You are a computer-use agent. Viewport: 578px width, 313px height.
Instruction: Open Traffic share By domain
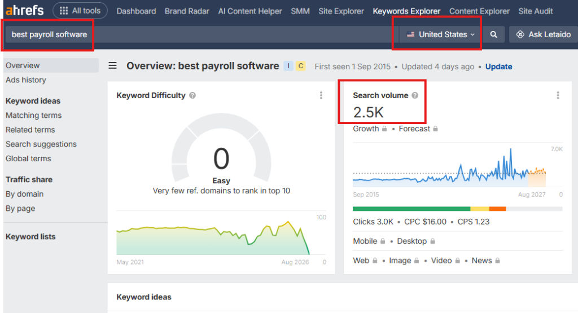[x=24, y=194]
